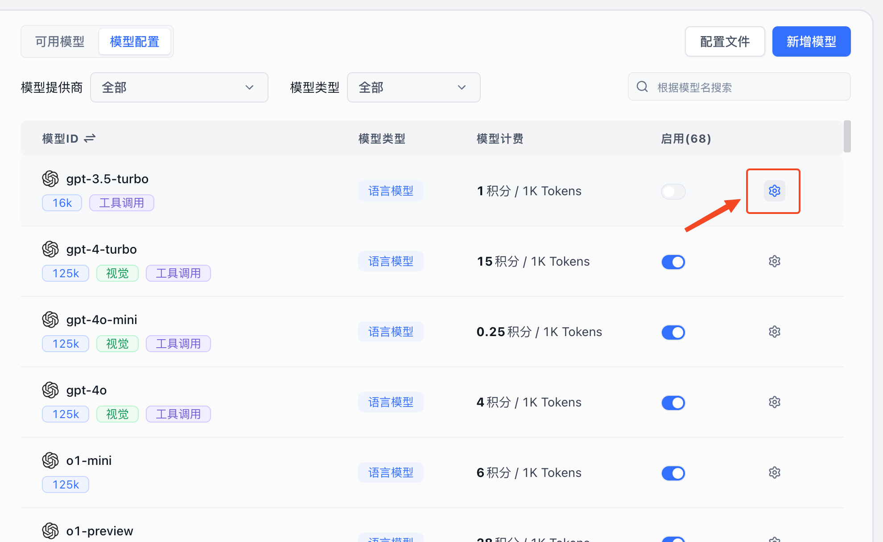Switch to the 可用模型 tab
883x542 pixels.
60,41
